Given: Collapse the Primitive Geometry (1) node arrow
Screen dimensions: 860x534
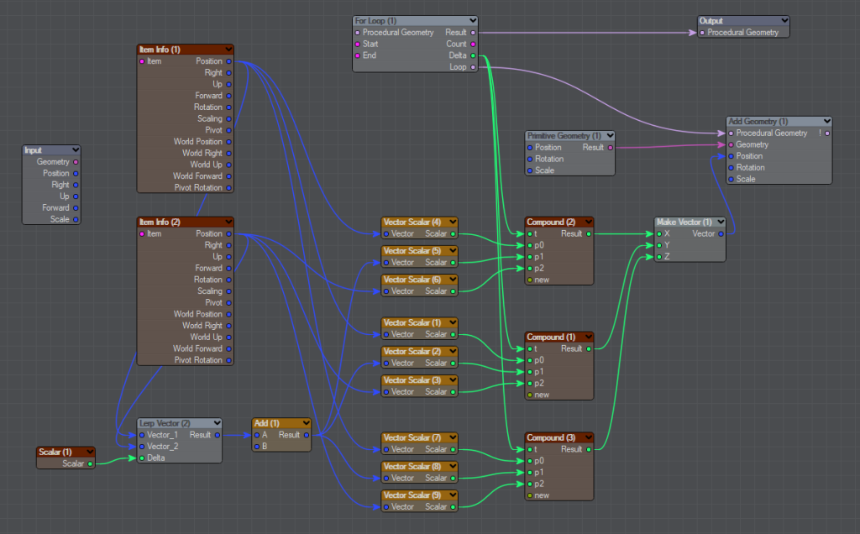Looking at the screenshot, I should pyautogui.click(x=610, y=135).
